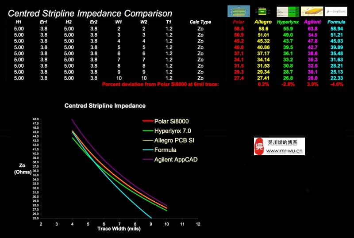354x238 pixels.
Task: Click Hyperlynx value 36.1
Action: [x=288, y=54]
